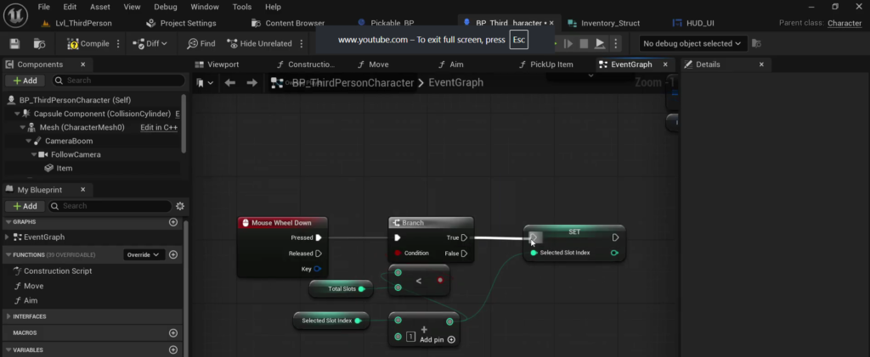Navigate forward in graph history
The height and width of the screenshot is (357, 870).
click(251, 82)
